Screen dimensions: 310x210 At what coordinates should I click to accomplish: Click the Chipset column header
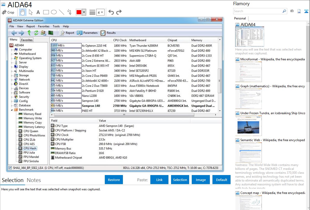click(178, 40)
